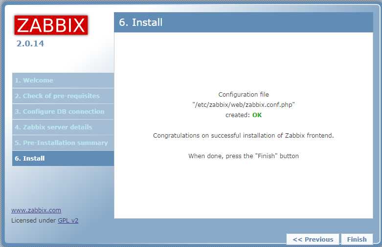Viewport: 382px width, 247px height.
Task: Open the GPL v2 license link
Action: click(68, 221)
